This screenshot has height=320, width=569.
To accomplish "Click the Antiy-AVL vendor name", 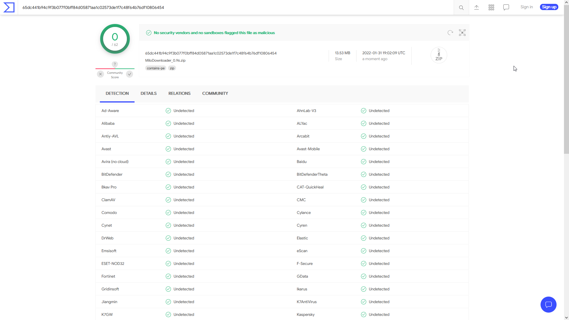I will [x=110, y=136].
